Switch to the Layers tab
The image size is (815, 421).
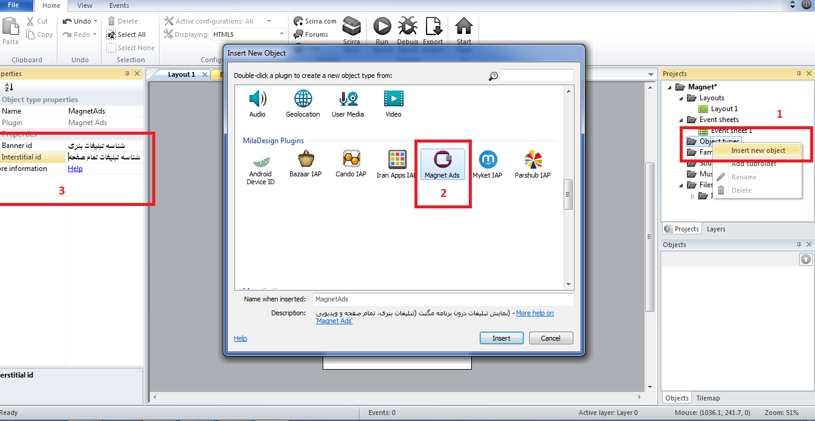point(716,229)
